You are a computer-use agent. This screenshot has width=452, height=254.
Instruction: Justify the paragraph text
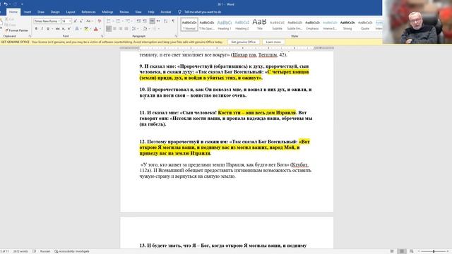[126, 29]
